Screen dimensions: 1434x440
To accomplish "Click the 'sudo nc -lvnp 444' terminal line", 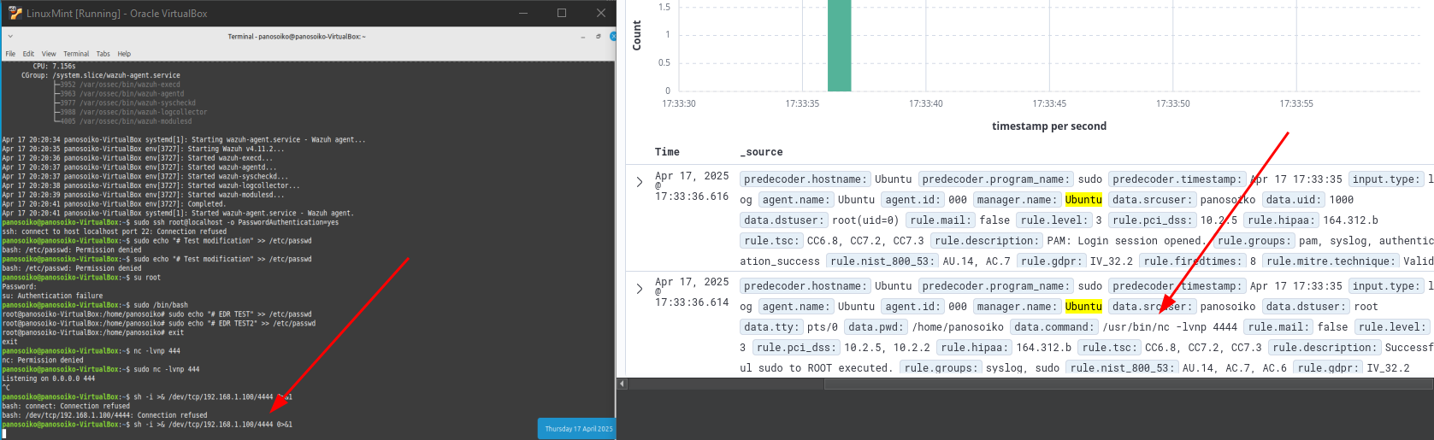I will (101, 370).
